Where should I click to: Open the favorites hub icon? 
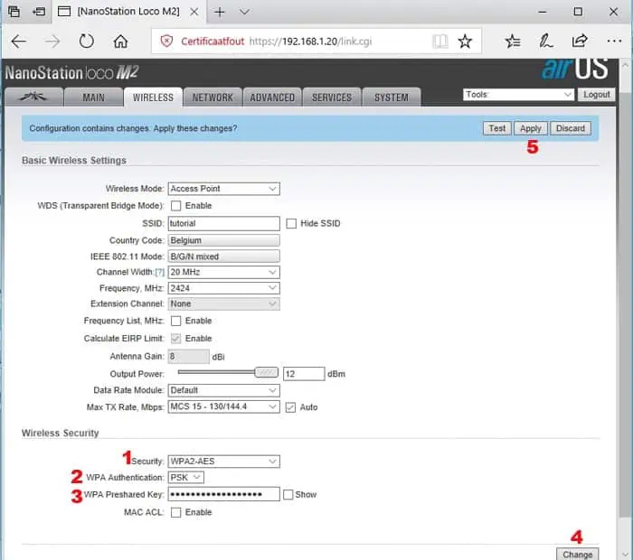[513, 42]
